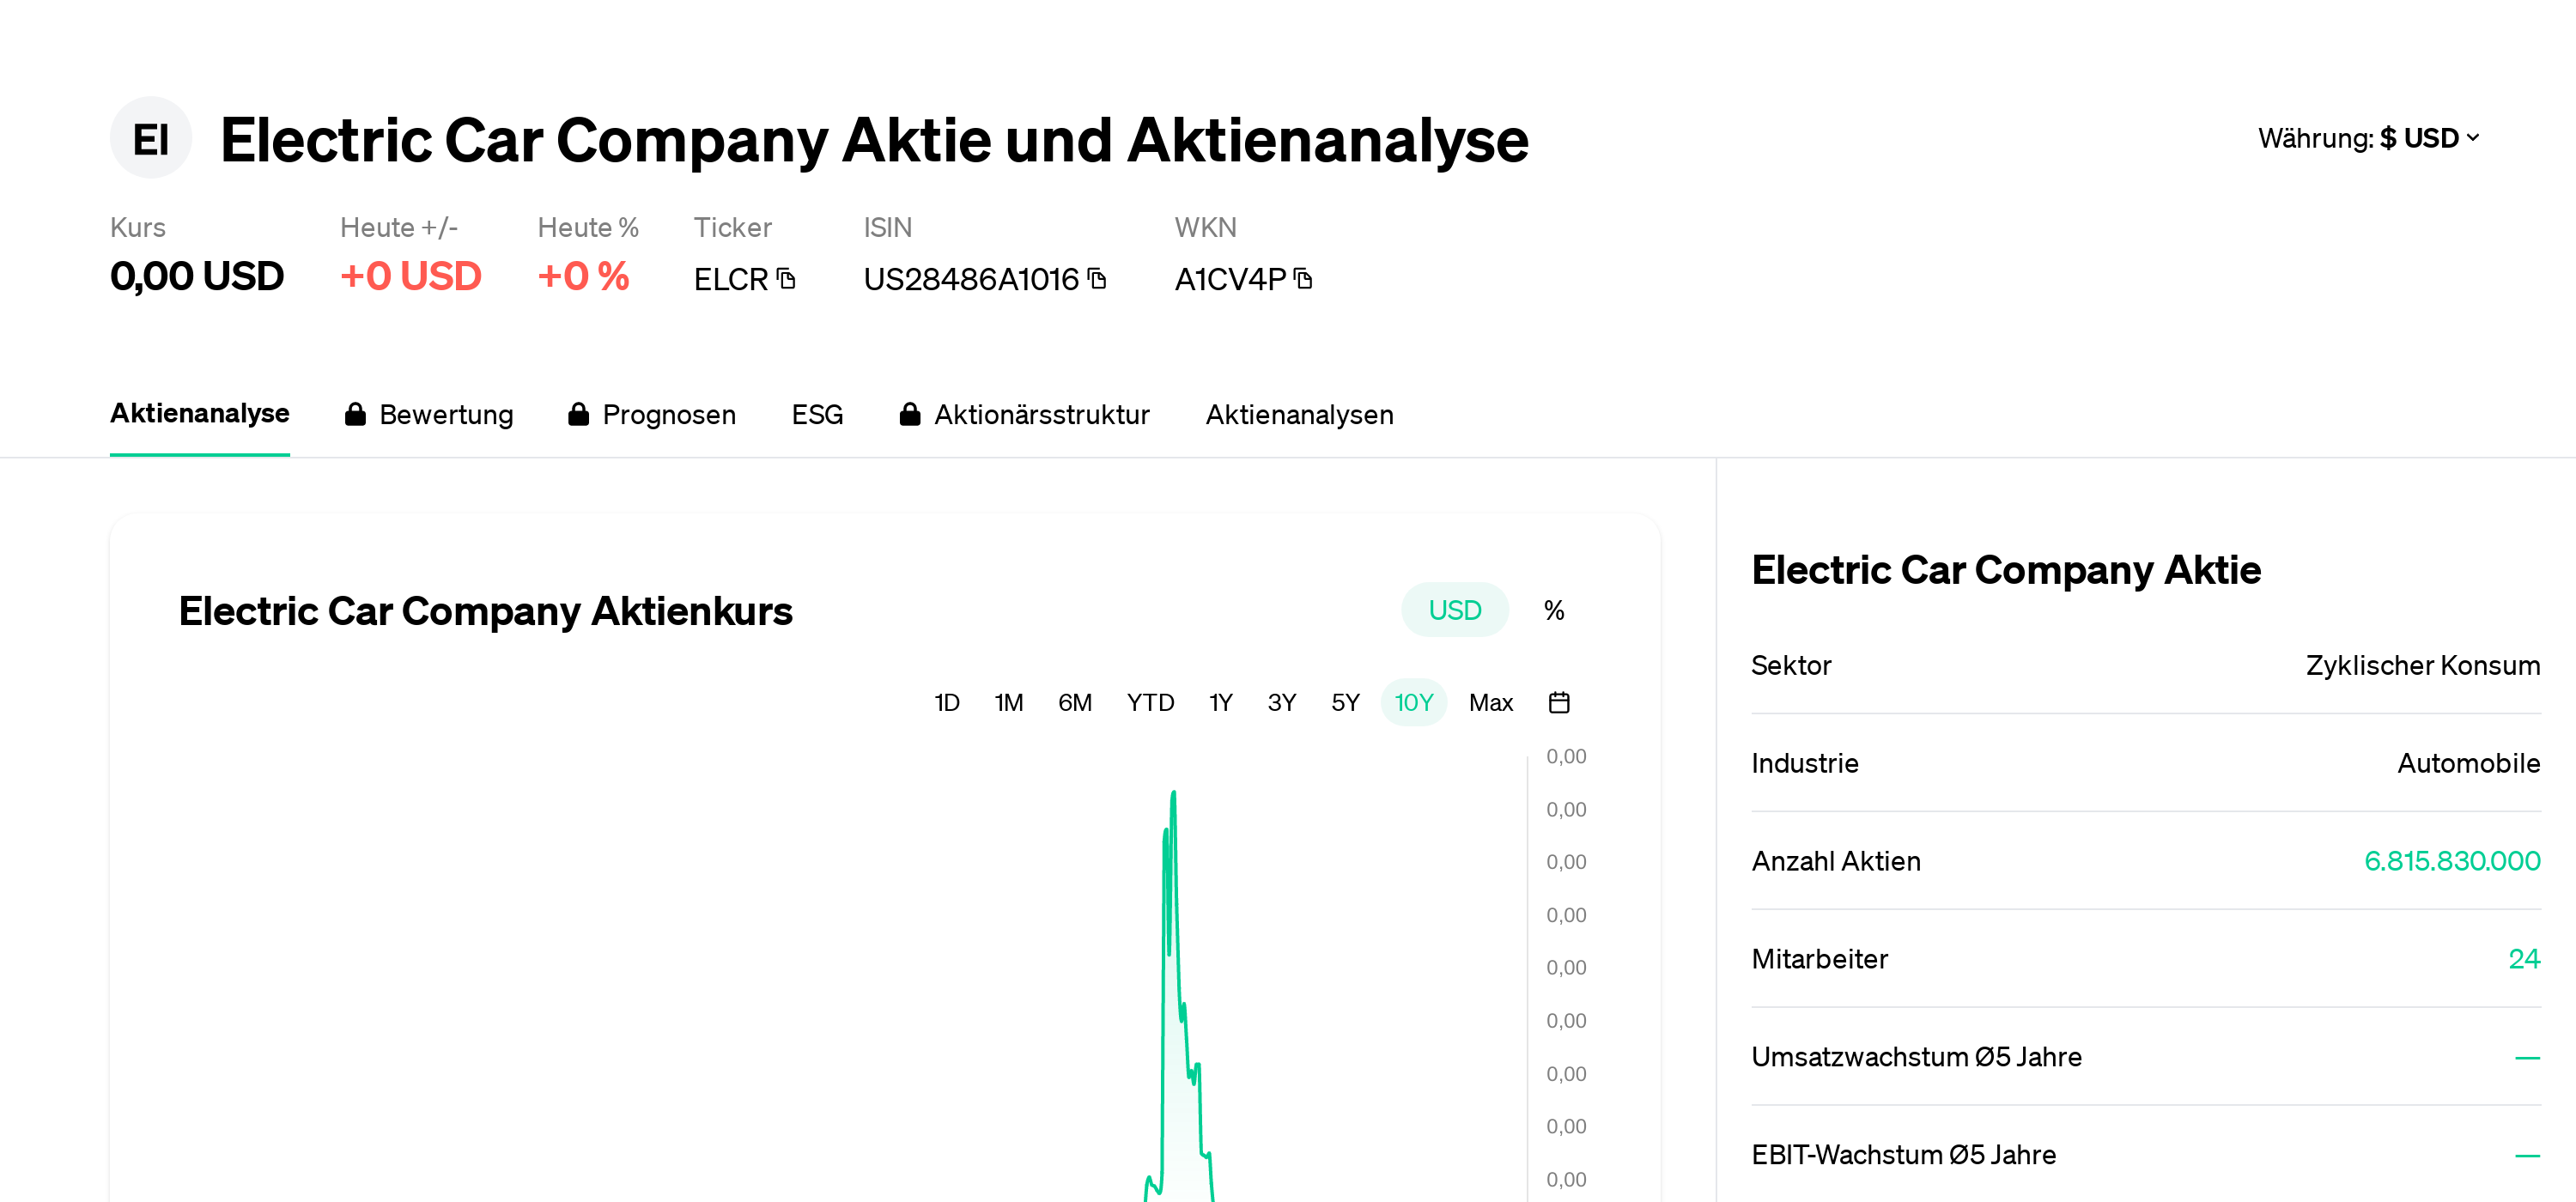The height and width of the screenshot is (1202, 2576).
Task: Click the Heute % value +0 %
Action: coord(584,276)
